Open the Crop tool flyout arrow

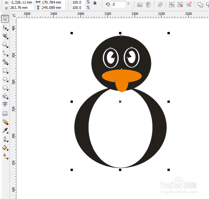click(x=8, y=38)
